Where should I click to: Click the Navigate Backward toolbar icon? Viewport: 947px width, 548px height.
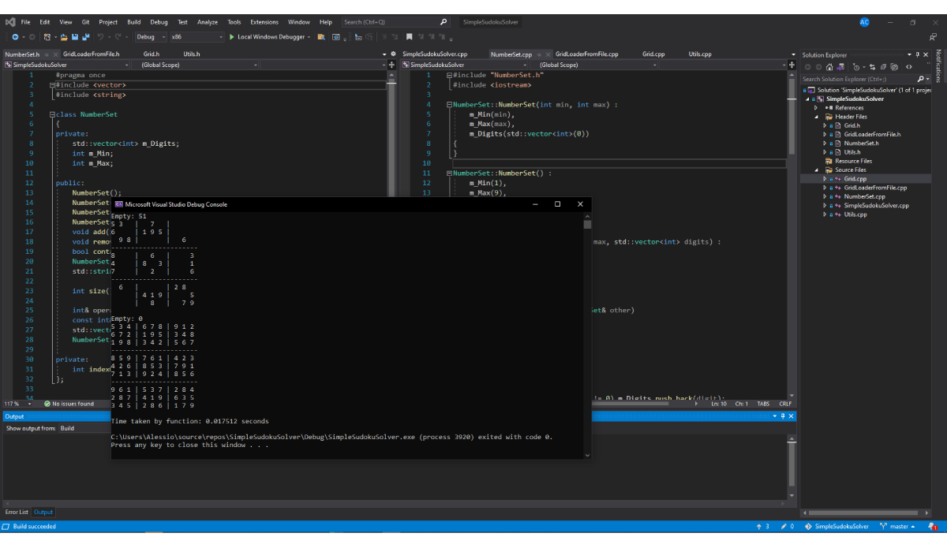tap(15, 37)
